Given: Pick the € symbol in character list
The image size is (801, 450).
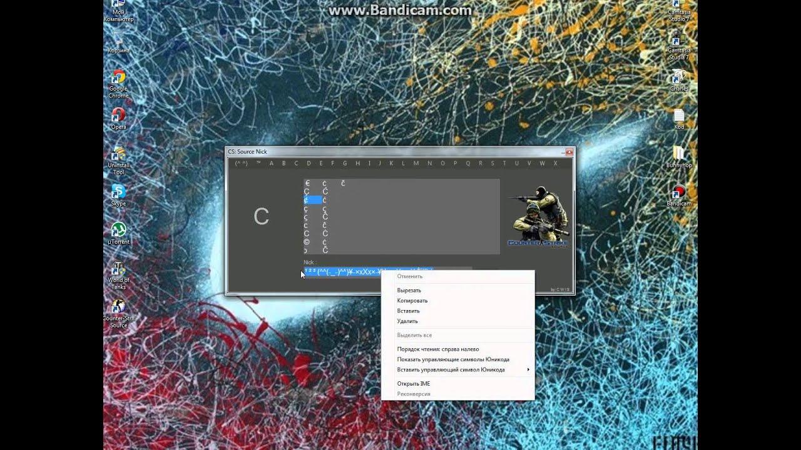Looking at the screenshot, I should coord(307,183).
